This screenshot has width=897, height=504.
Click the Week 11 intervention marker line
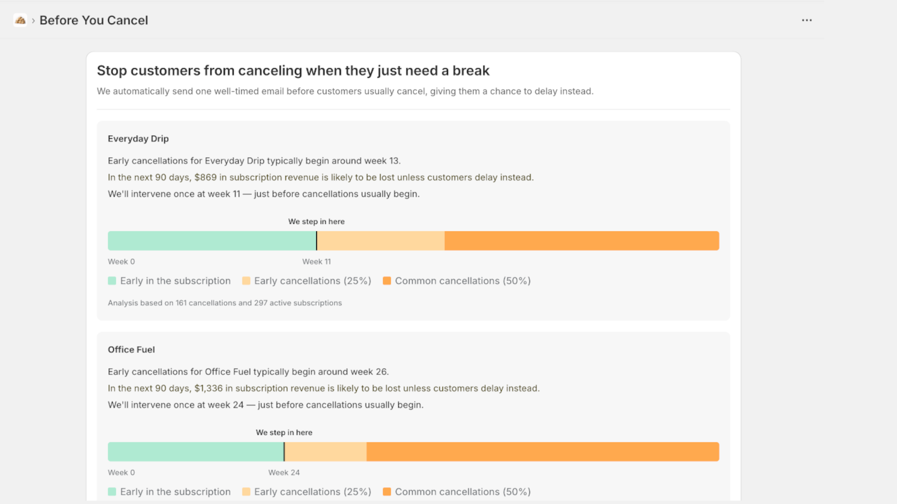pyautogui.click(x=317, y=241)
